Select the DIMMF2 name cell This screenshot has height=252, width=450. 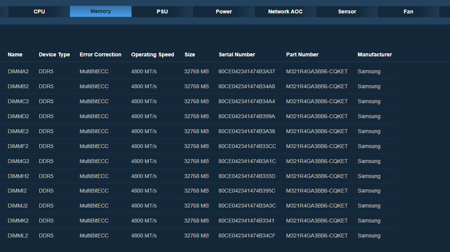coord(18,146)
